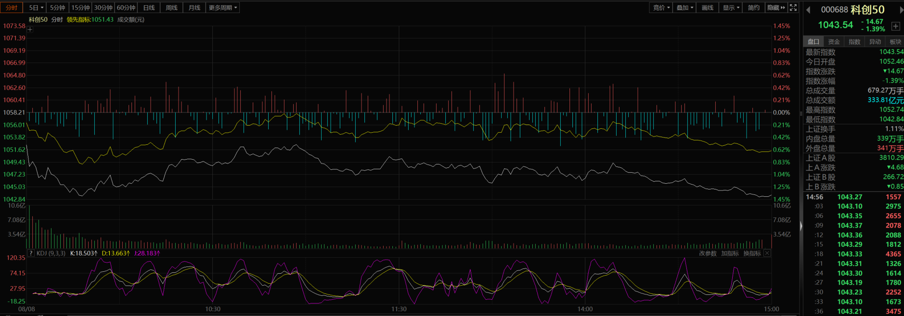Click the 画线 drawing tool button
Screen dimensions: 904x316
(708, 8)
